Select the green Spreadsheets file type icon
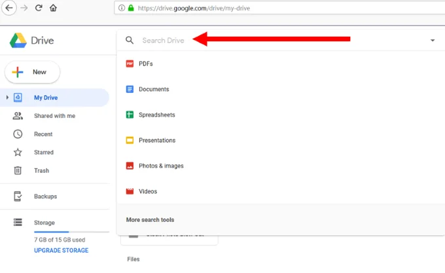This screenshot has height=273, width=445. [130, 115]
